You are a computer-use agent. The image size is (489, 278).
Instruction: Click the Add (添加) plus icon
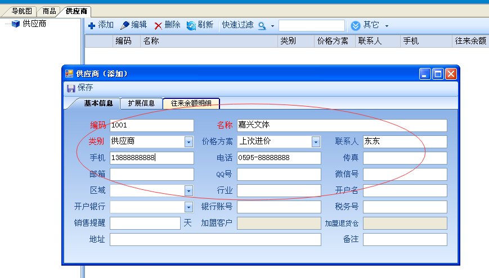[92, 26]
